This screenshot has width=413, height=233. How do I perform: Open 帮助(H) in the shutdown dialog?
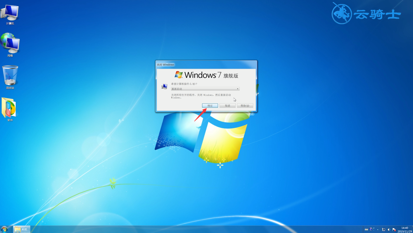(x=245, y=106)
